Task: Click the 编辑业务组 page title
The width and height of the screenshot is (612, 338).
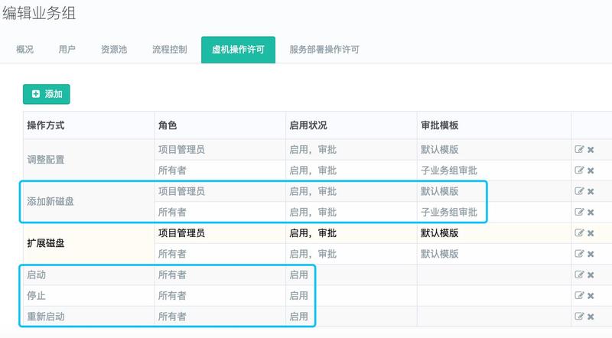Action: (x=39, y=13)
